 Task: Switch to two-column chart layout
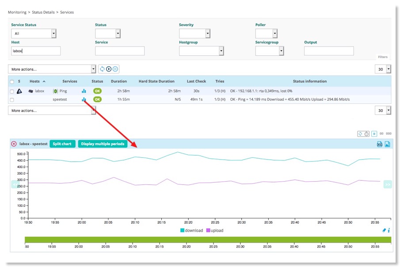(x=381, y=133)
